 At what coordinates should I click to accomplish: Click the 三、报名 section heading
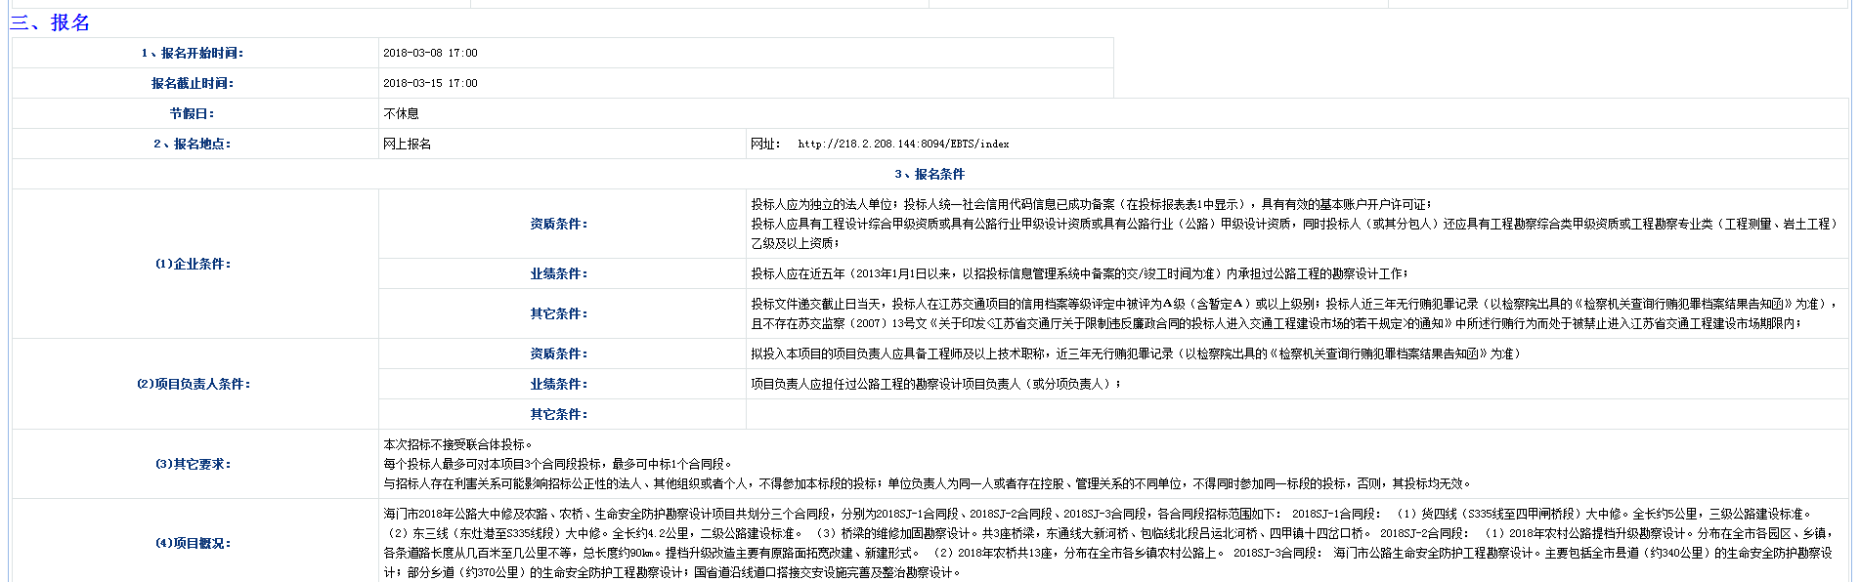tap(50, 22)
